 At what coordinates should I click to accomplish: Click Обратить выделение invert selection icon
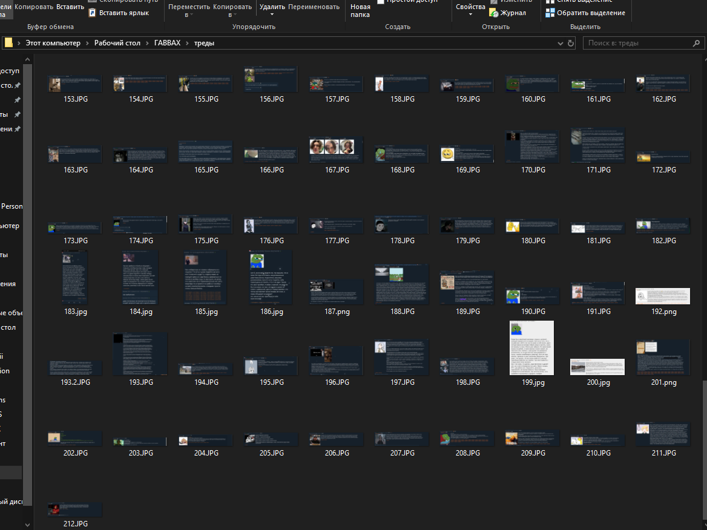click(550, 13)
